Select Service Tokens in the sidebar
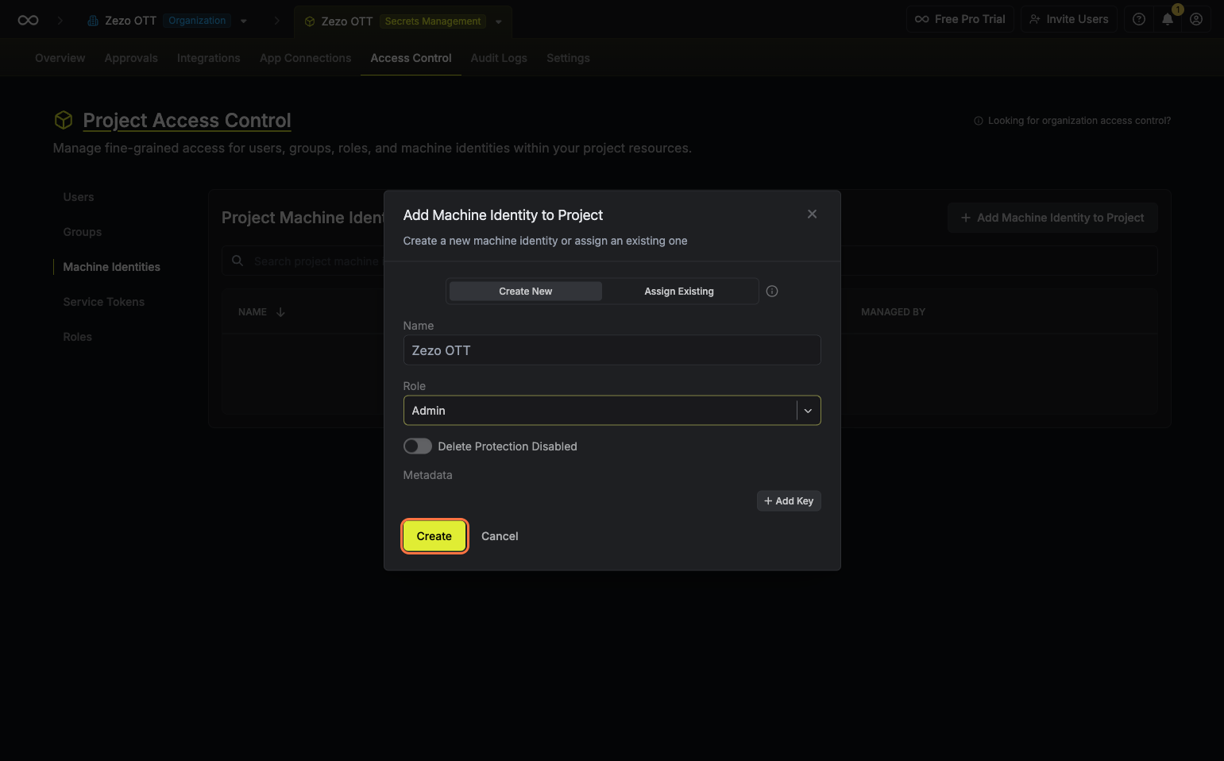 coord(103,302)
